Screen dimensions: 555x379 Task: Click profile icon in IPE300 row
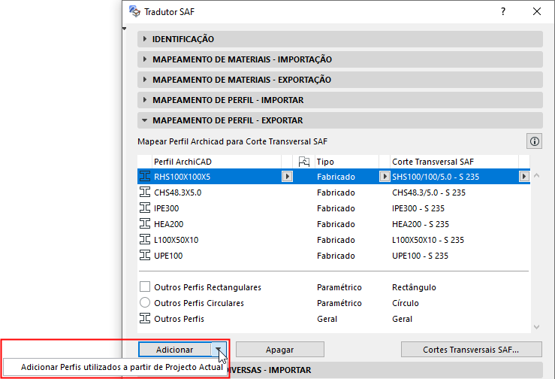tap(145, 208)
